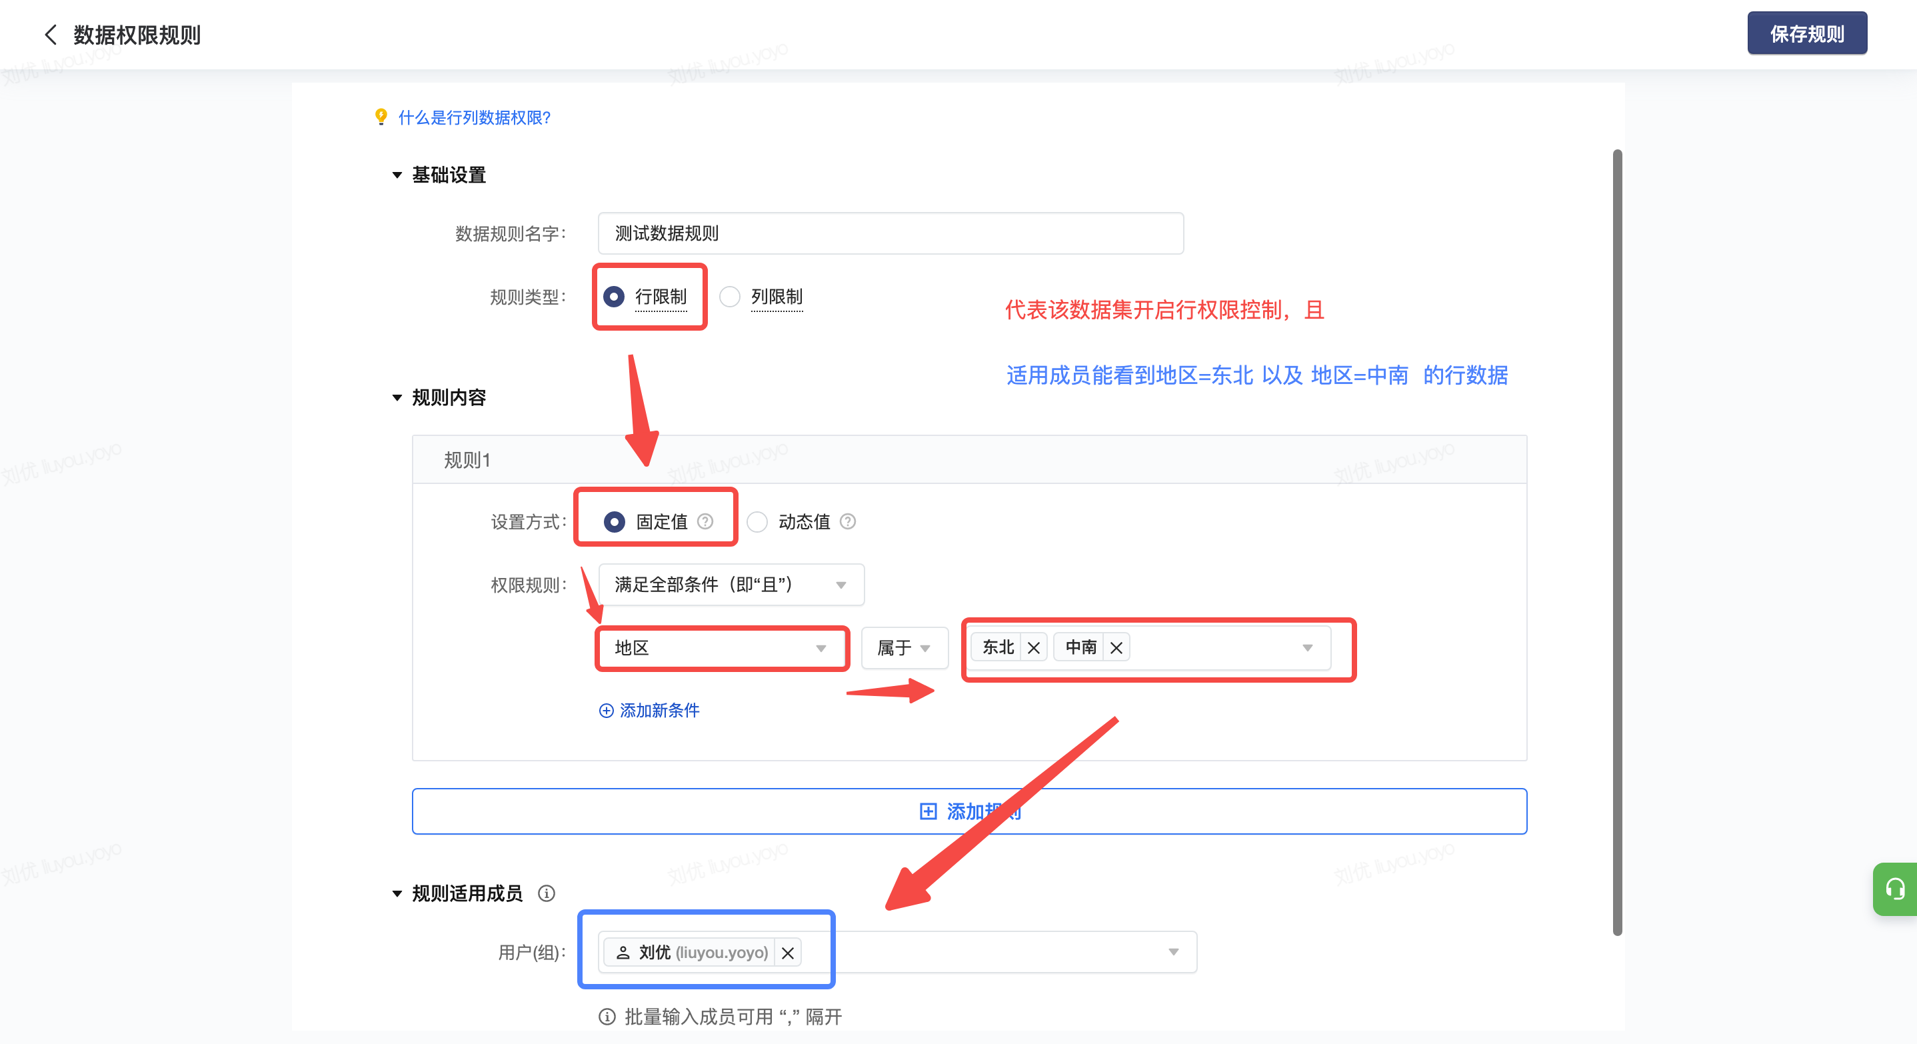Screen dimensions: 1917x1044
Task: Collapse the 规则适用成员 section
Action: click(x=397, y=893)
